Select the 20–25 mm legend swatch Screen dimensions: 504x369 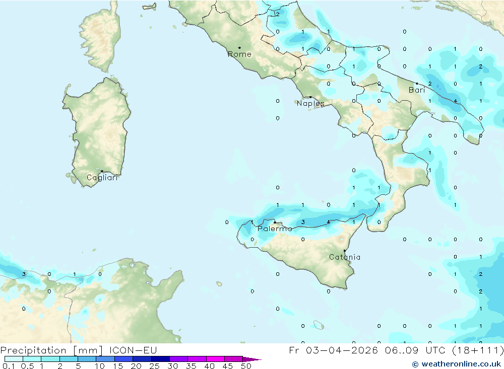click(142, 359)
